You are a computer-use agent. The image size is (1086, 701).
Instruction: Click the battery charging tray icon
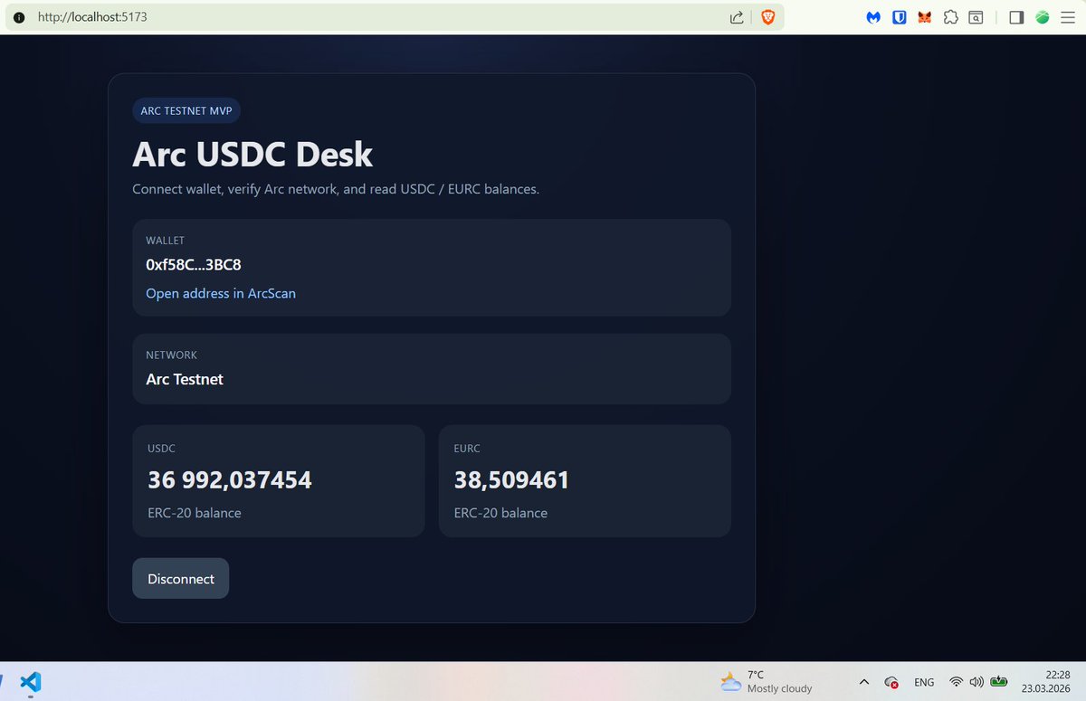click(x=999, y=681)
